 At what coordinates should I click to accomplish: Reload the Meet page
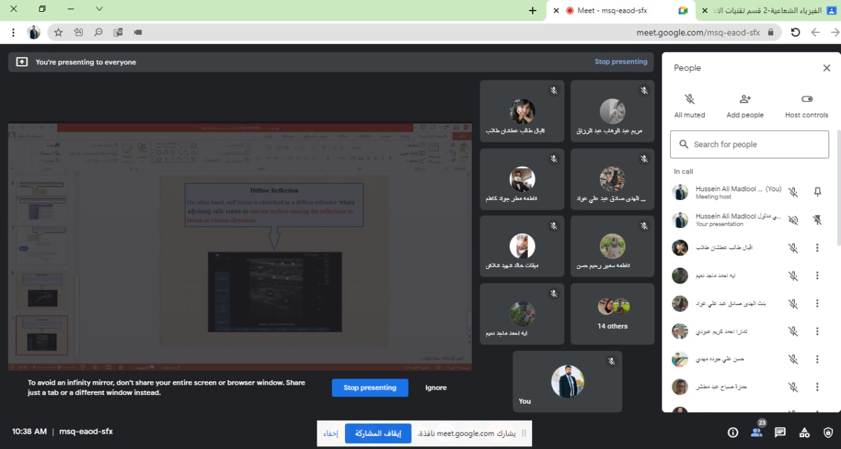(x=796, y=32)
